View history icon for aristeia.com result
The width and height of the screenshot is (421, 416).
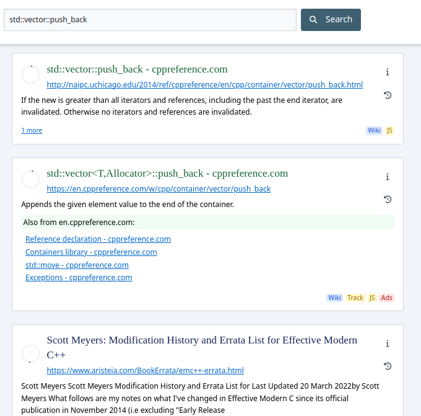point(388,366)
